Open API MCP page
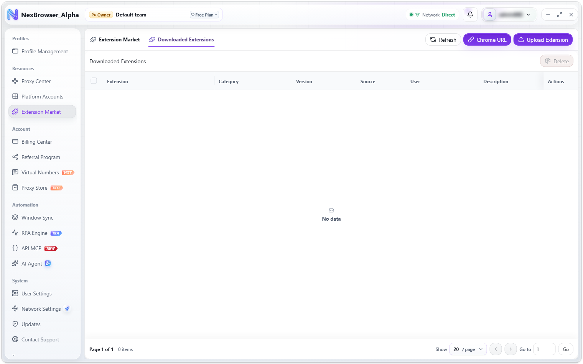Viewport: 583px width, 364px height. [42, 248]
